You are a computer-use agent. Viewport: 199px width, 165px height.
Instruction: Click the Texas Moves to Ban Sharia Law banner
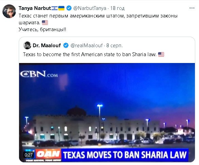(x=125, y=155)
